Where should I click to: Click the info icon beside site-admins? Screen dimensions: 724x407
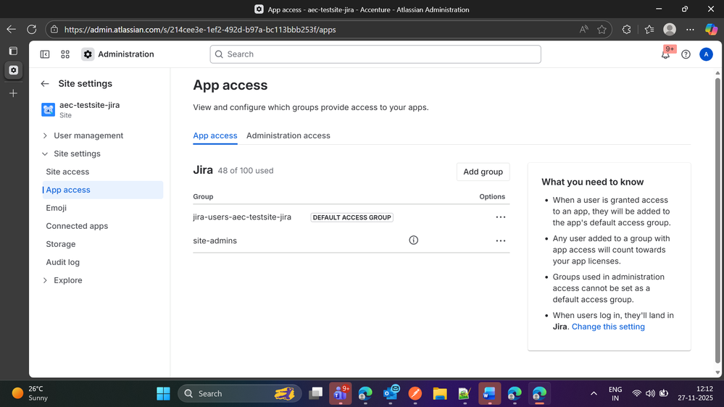(x=414, y=240)
